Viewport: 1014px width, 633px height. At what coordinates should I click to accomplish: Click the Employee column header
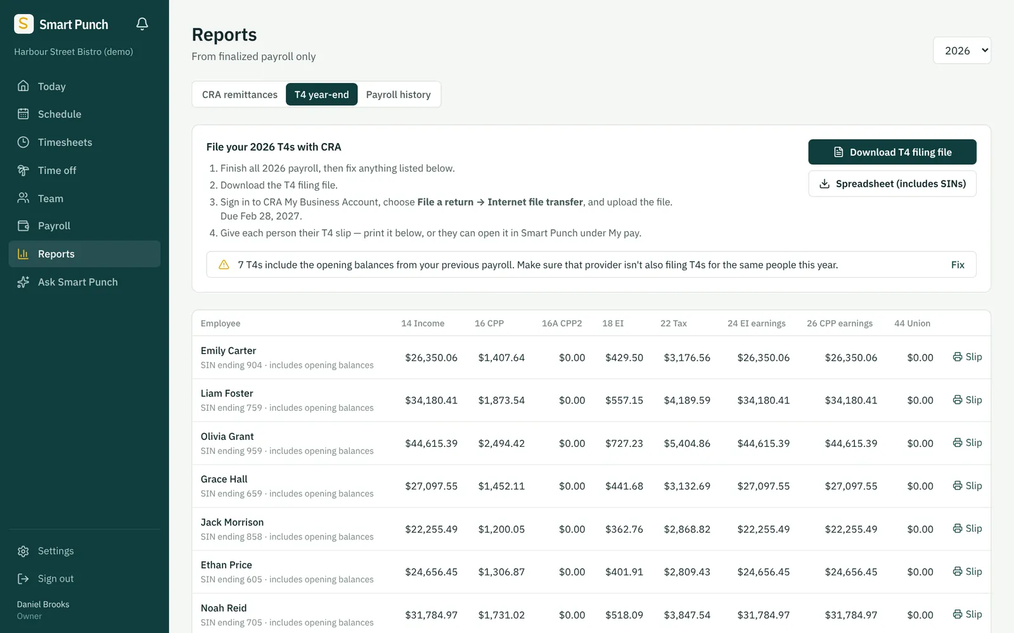point(221,323)
